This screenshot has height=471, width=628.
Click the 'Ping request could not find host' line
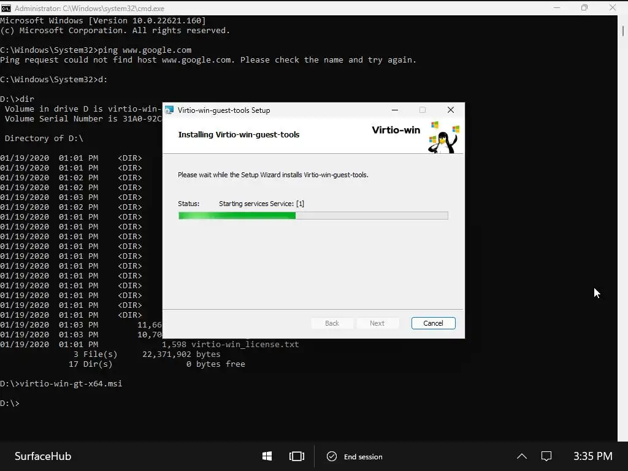[x=209, y=59]
